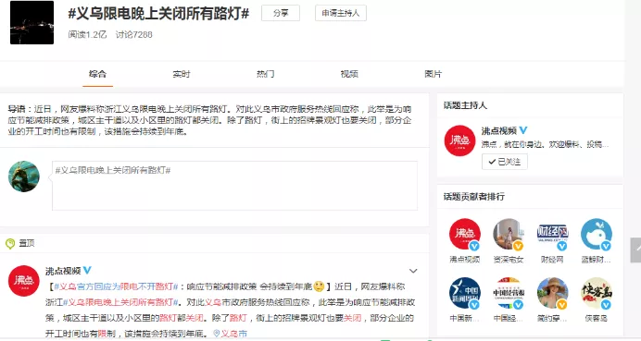
Task: Open 中国经营报 contributor avatar
Action: coord(509,293)
